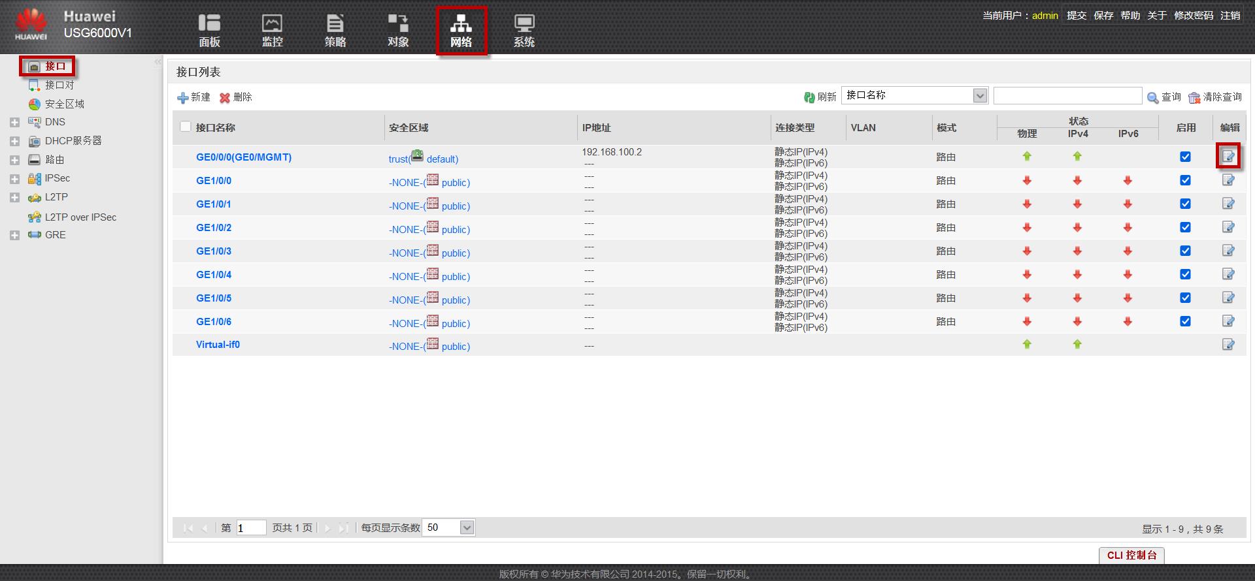The width and height of the screenshot is (1255, 581).
Task: Edit GE1/0/0 interface via pencil icon
Action: tap(1228, 180)
